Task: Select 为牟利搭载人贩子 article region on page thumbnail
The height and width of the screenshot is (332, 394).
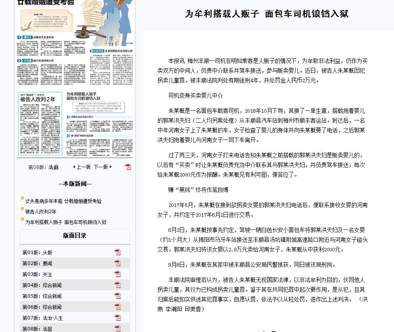Action: coord(99,124)
